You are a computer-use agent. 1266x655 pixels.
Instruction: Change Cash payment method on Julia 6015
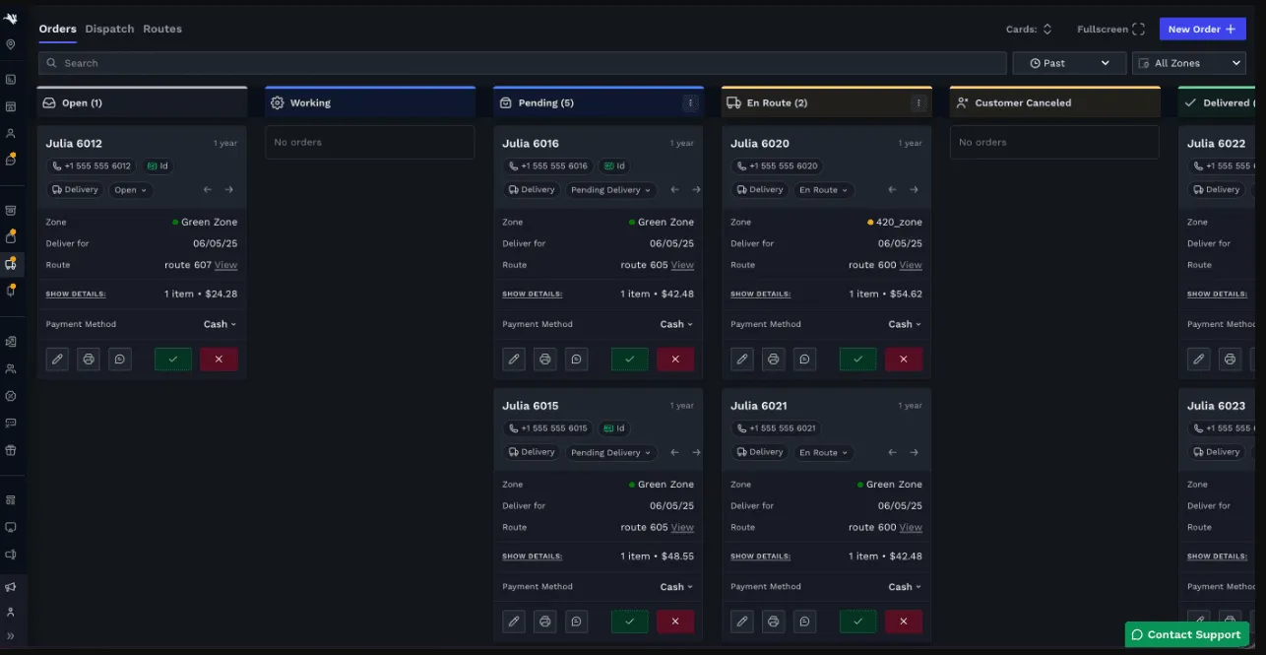pos(677,586)
